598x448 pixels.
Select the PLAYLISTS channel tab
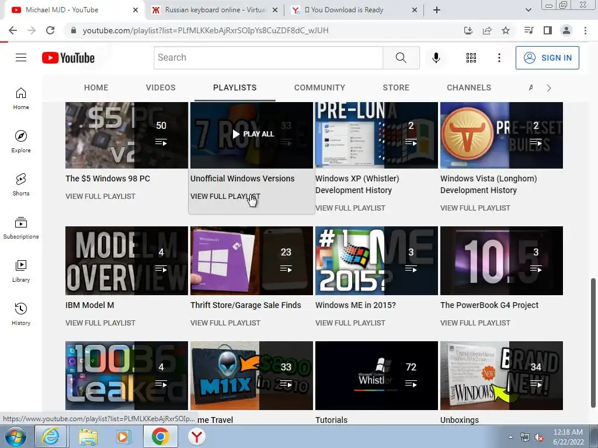235,87
